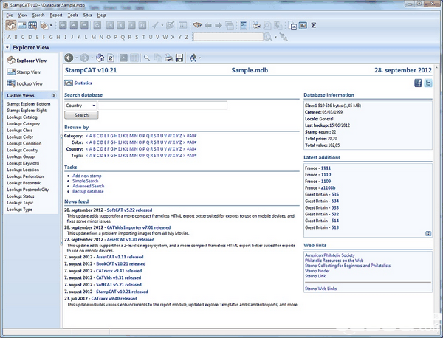443x338 pixels.
Task: Click the printer icon in main toolbar
Action: [256, 25]
